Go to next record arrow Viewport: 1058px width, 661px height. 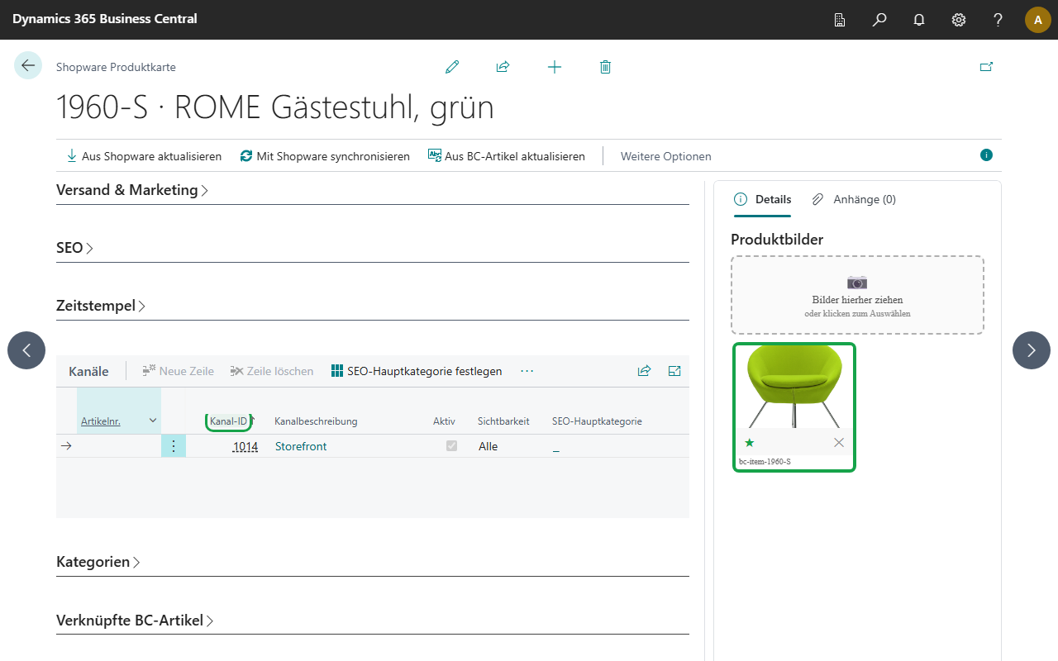point(1032,350)
